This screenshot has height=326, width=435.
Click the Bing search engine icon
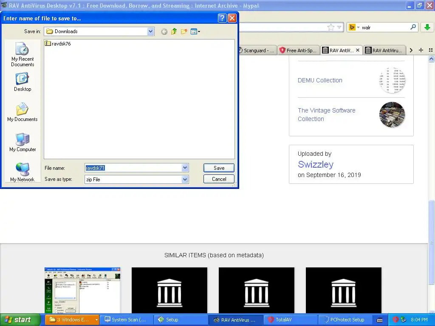pos(352,27)
